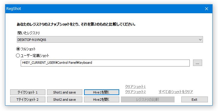Screen dimensions: 218x111
Task: Click すべてのショットをクリア link
Action: (176, 92)
